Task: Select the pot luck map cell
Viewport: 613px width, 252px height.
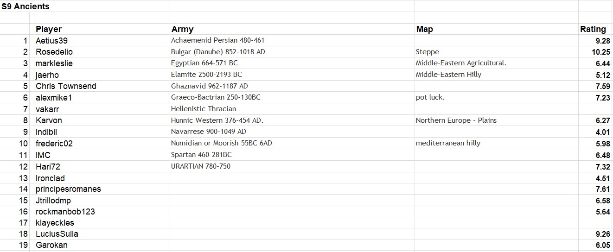Action: click(496, 98)
